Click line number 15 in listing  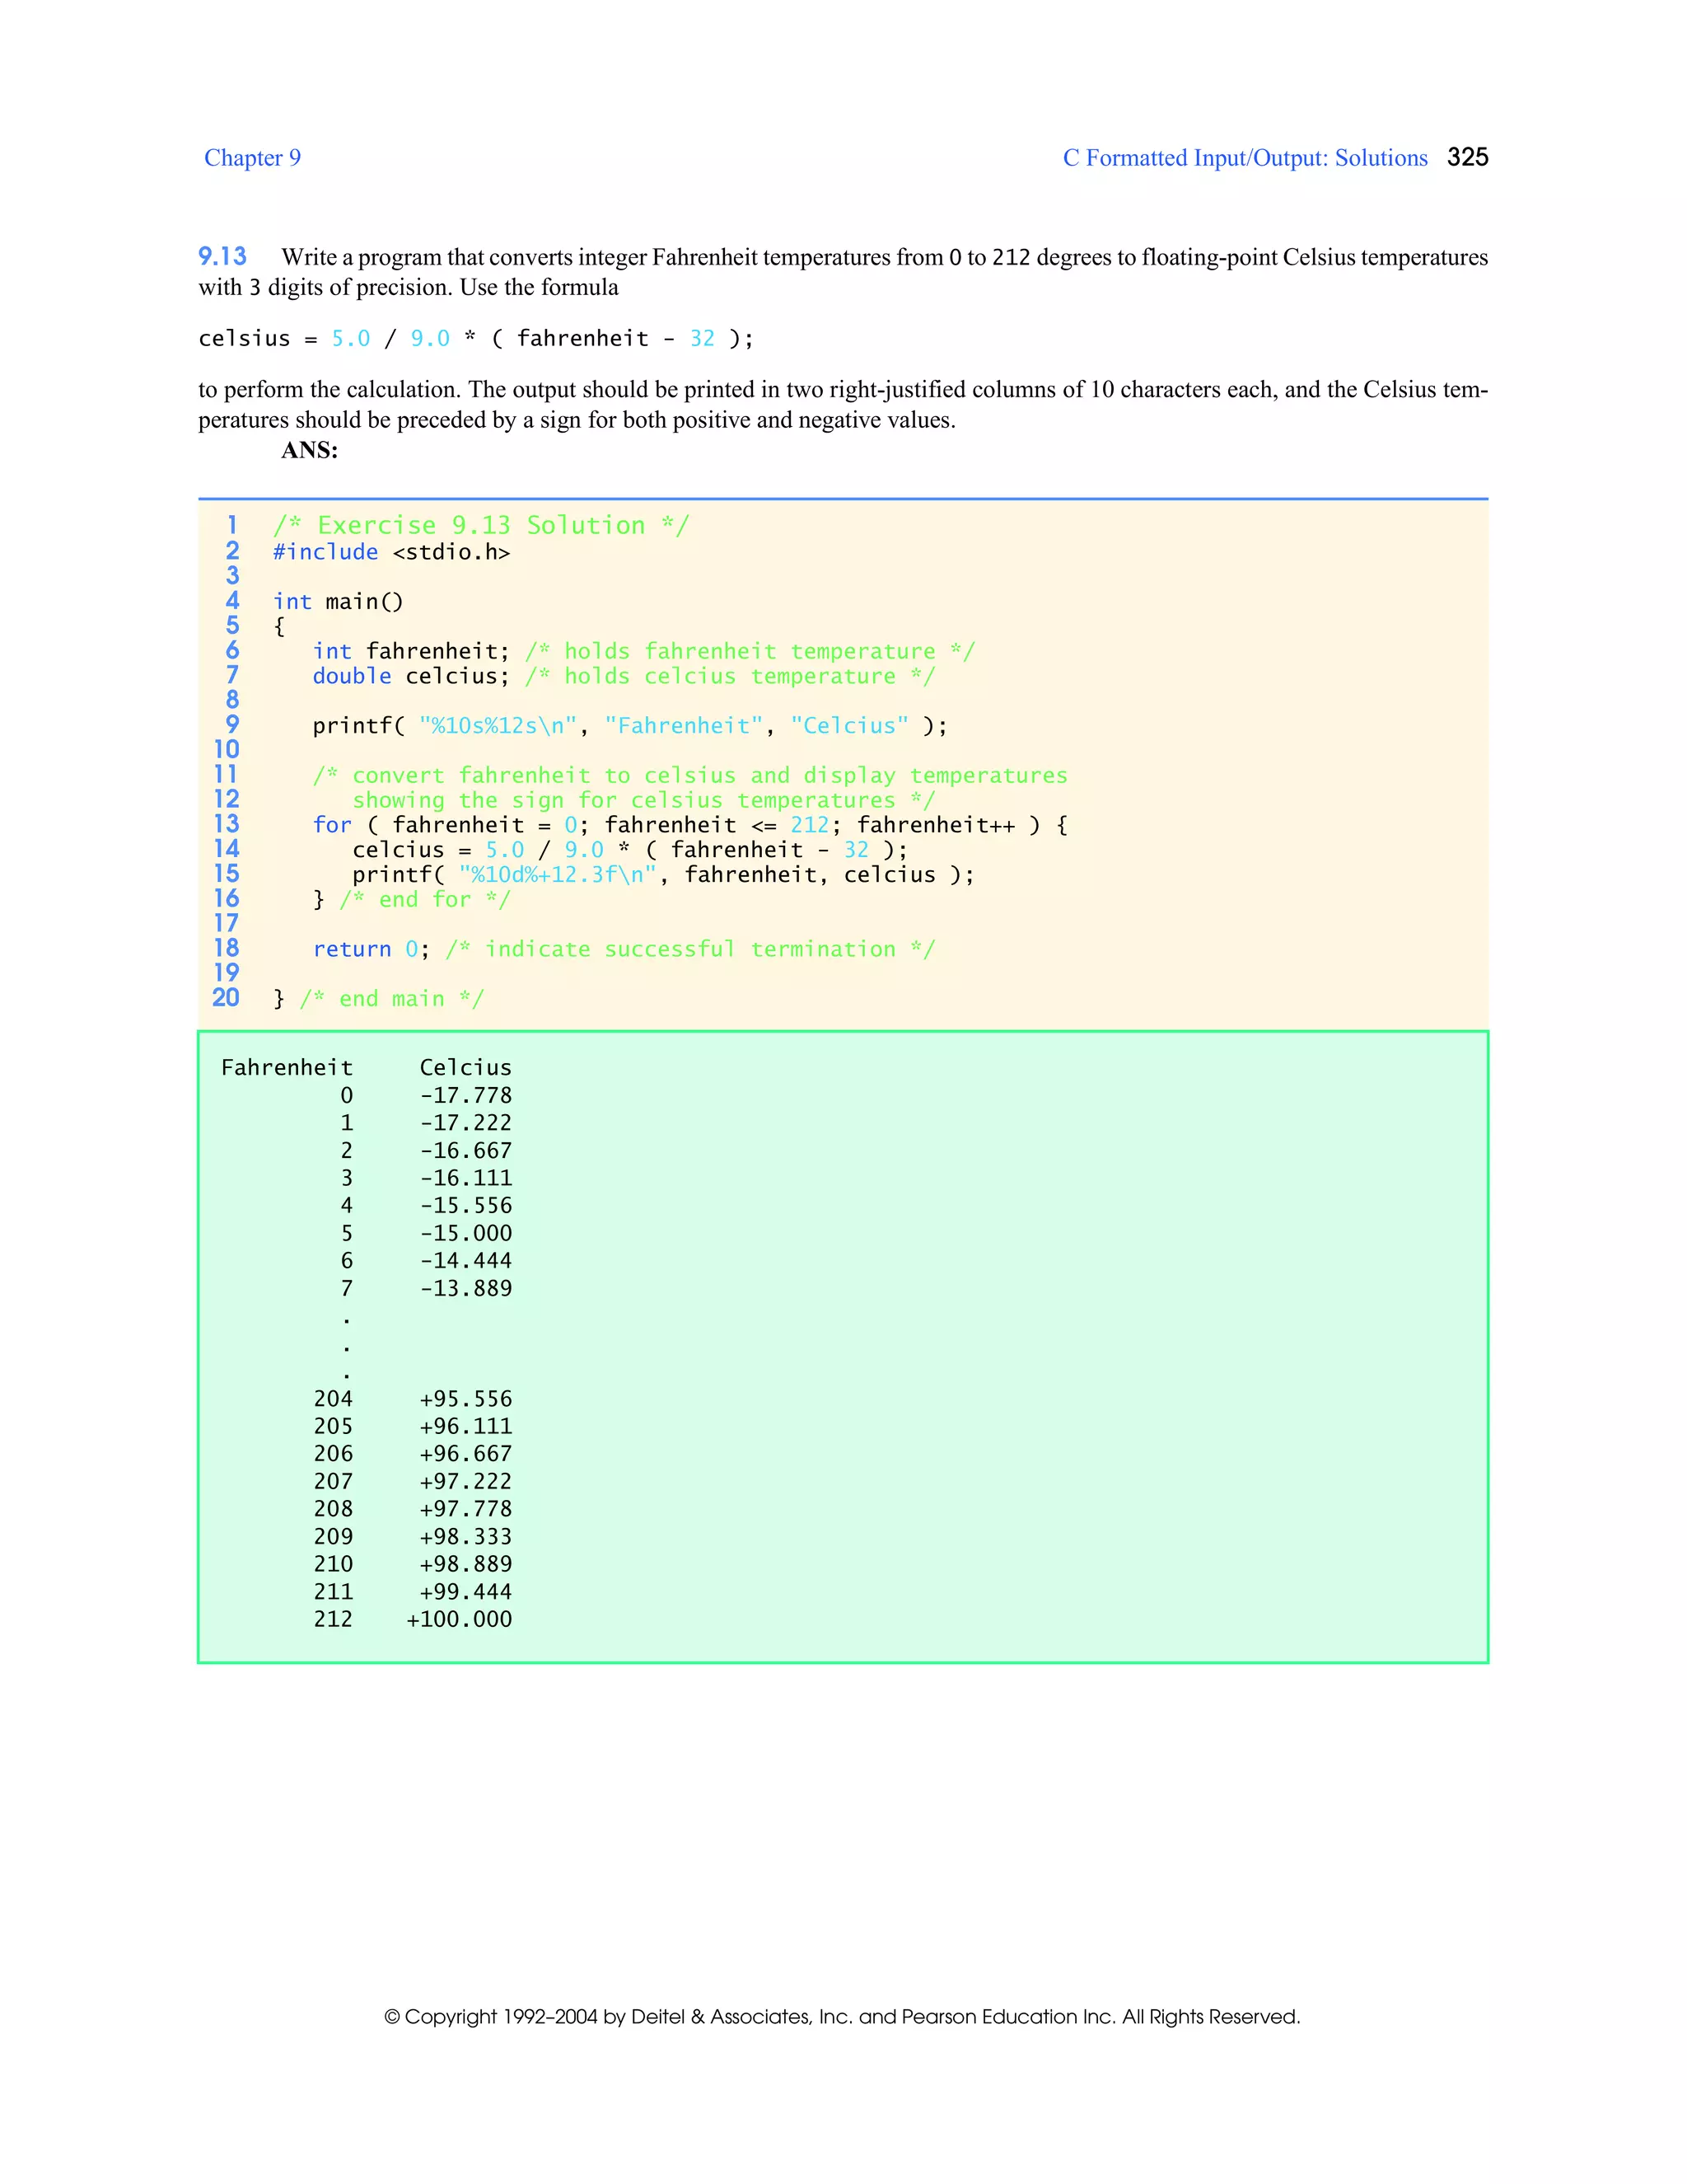pyautogui.click(x=227, y=874)
